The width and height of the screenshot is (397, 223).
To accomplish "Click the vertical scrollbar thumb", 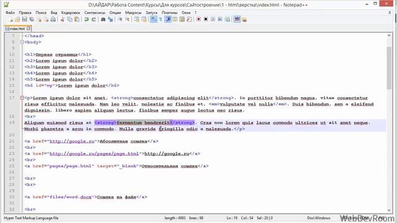I will [x=389, y=68].
